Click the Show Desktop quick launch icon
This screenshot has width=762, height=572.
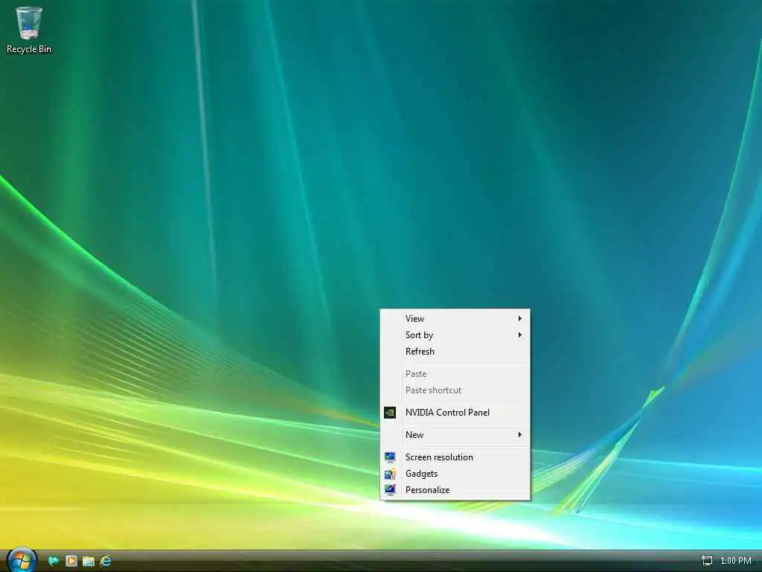[54, 562]
